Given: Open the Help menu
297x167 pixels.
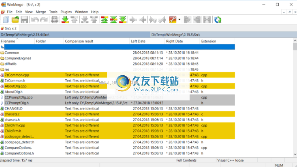Looking at the screenshot, I should [x=95, y=12].
